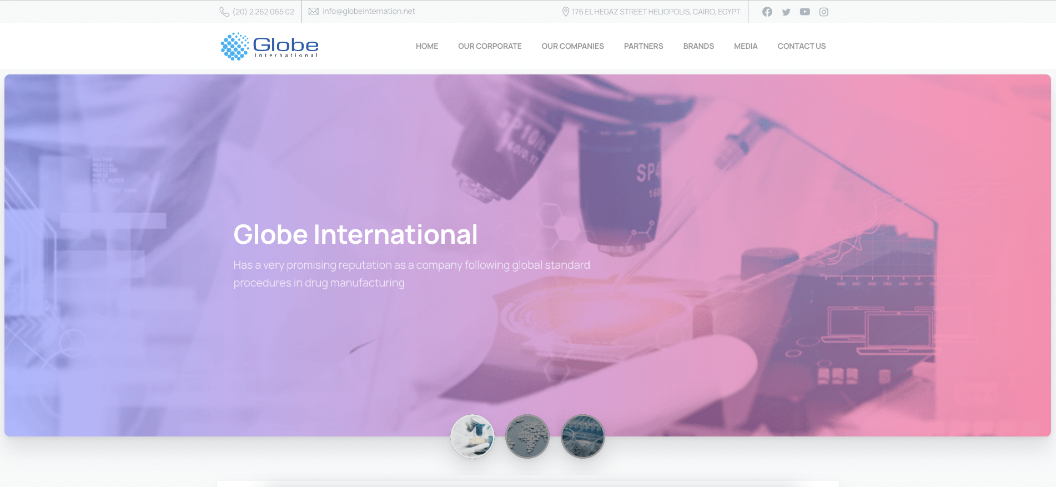The height and width of the screenshot is (487, 1056).
Task: Open the HOME menu item
Action: pos(426,46)
